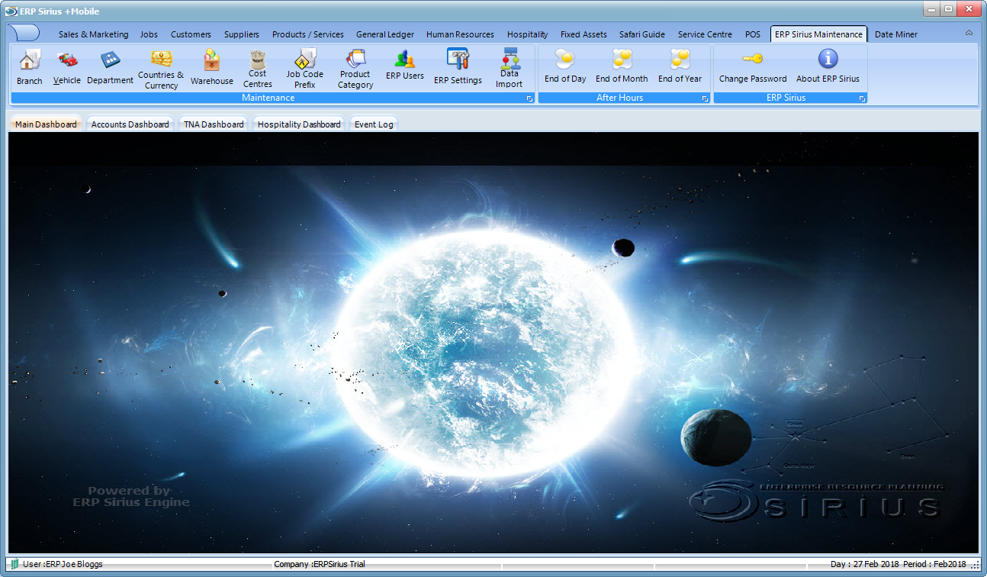Run End of Year
This screenshot has width=987, height=577.
pos(680,66)
